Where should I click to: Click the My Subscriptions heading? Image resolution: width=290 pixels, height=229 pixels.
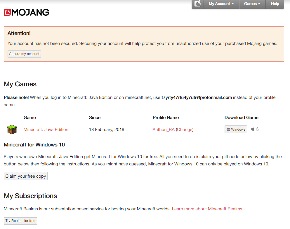[x=30, y=196]
